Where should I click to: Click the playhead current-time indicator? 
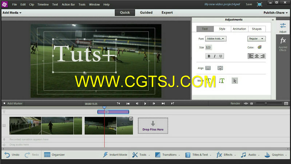coord(104,108)
